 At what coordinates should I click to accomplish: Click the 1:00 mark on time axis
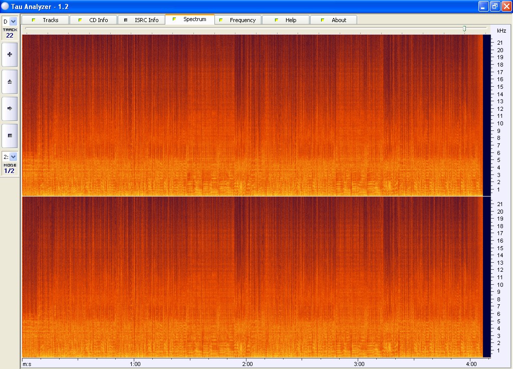(x=135, y=363)
